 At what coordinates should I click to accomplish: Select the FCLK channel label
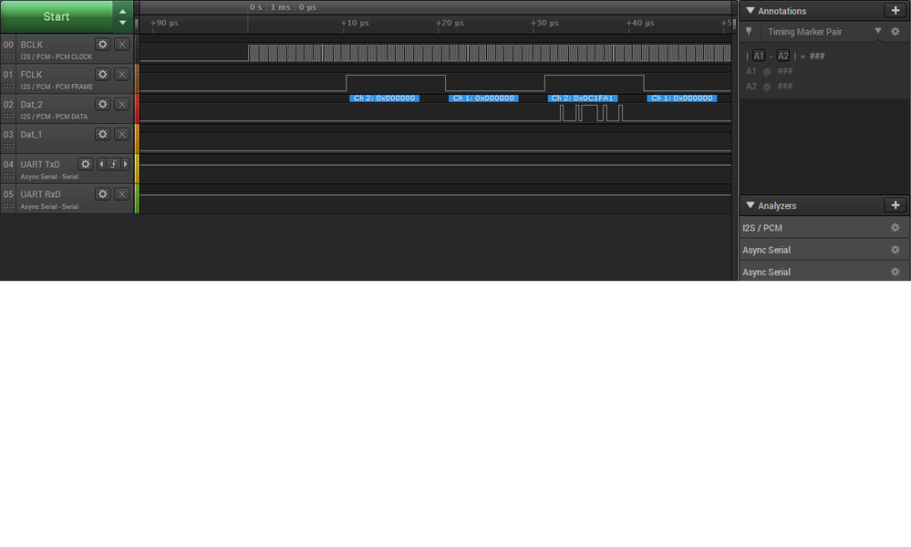tap(31, 75)
